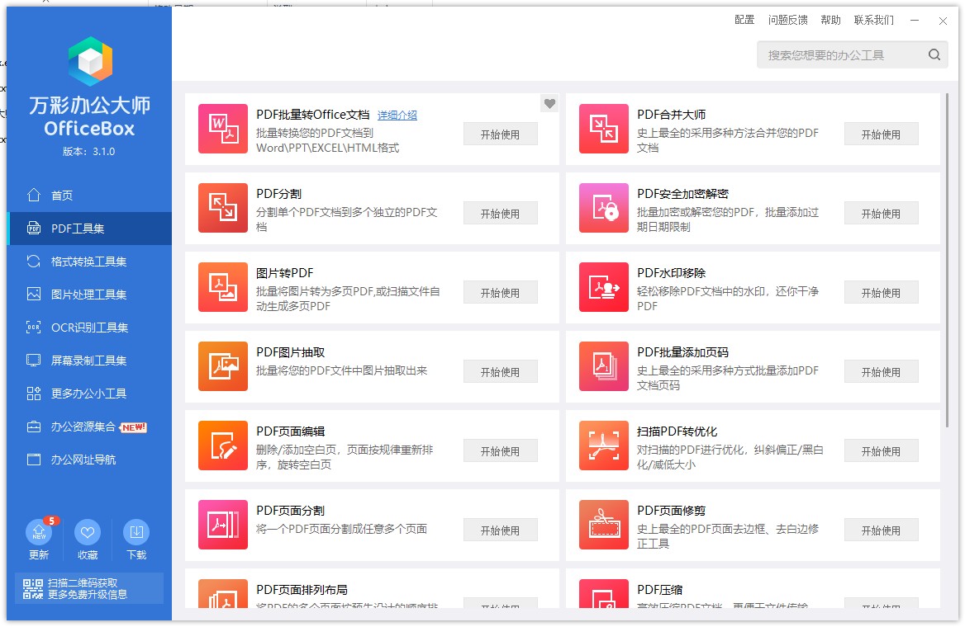Toggle favorite heart on PDF批量转Office文档 card
965x627 pixels.
549,103
